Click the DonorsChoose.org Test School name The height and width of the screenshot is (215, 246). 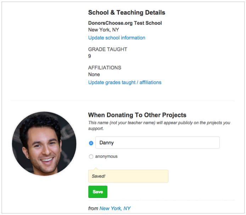(125, 23)
